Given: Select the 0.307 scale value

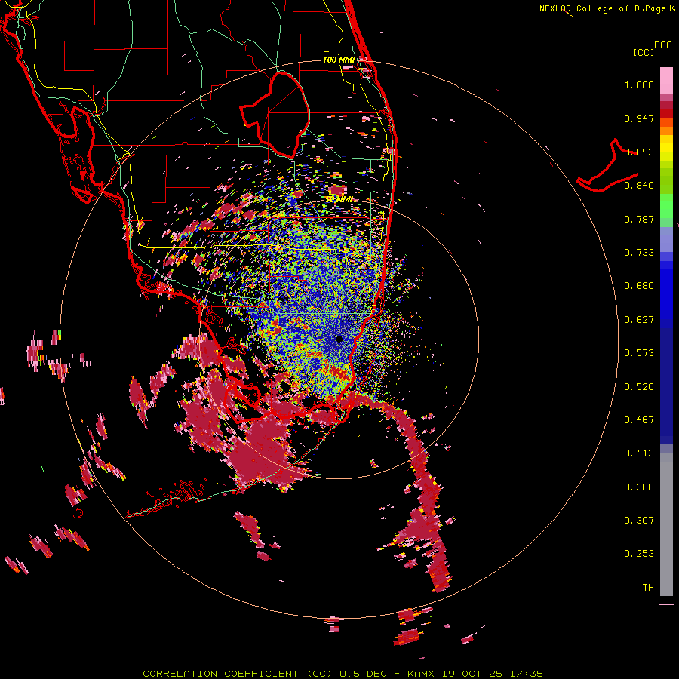Looking at the screenshot, I should pos(639,521).
